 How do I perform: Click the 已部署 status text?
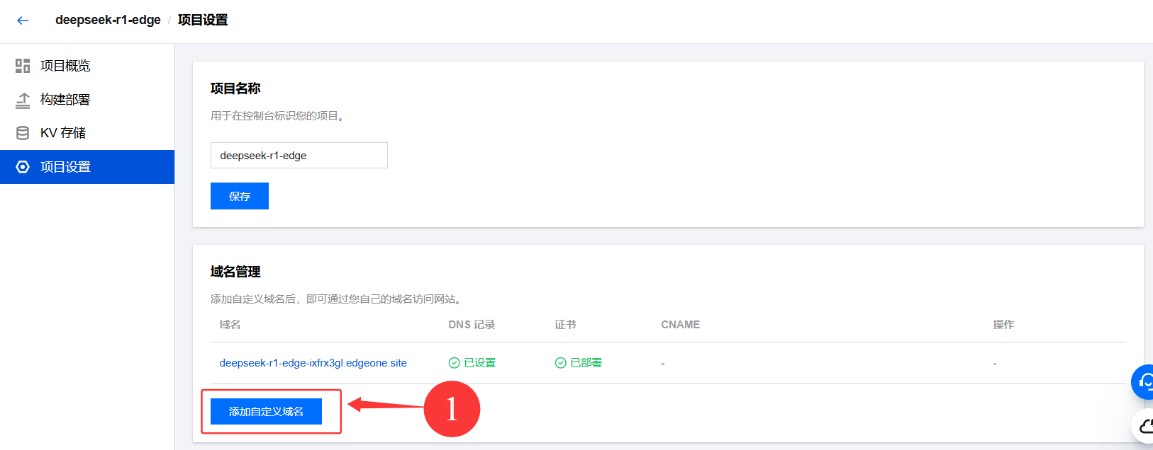(x=586, y=363)
